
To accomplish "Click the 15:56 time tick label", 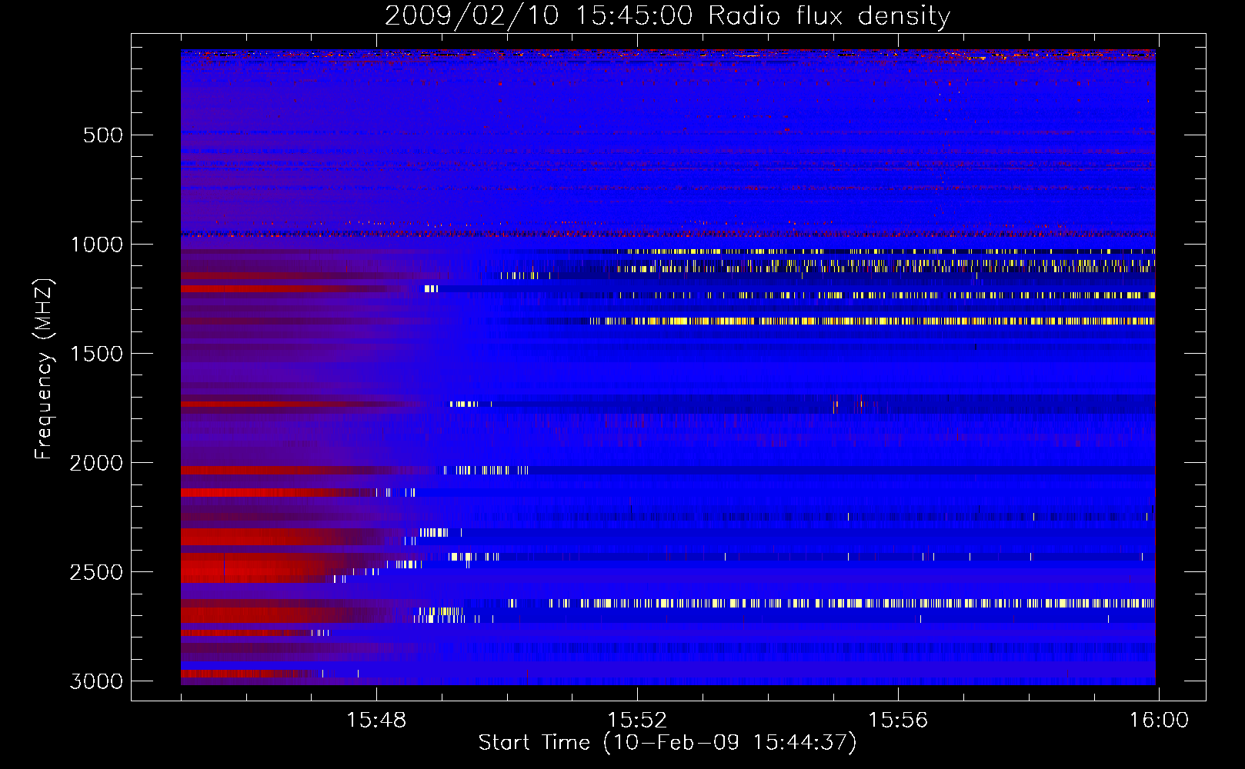I will pyautogui.click(x=898, y=721).
